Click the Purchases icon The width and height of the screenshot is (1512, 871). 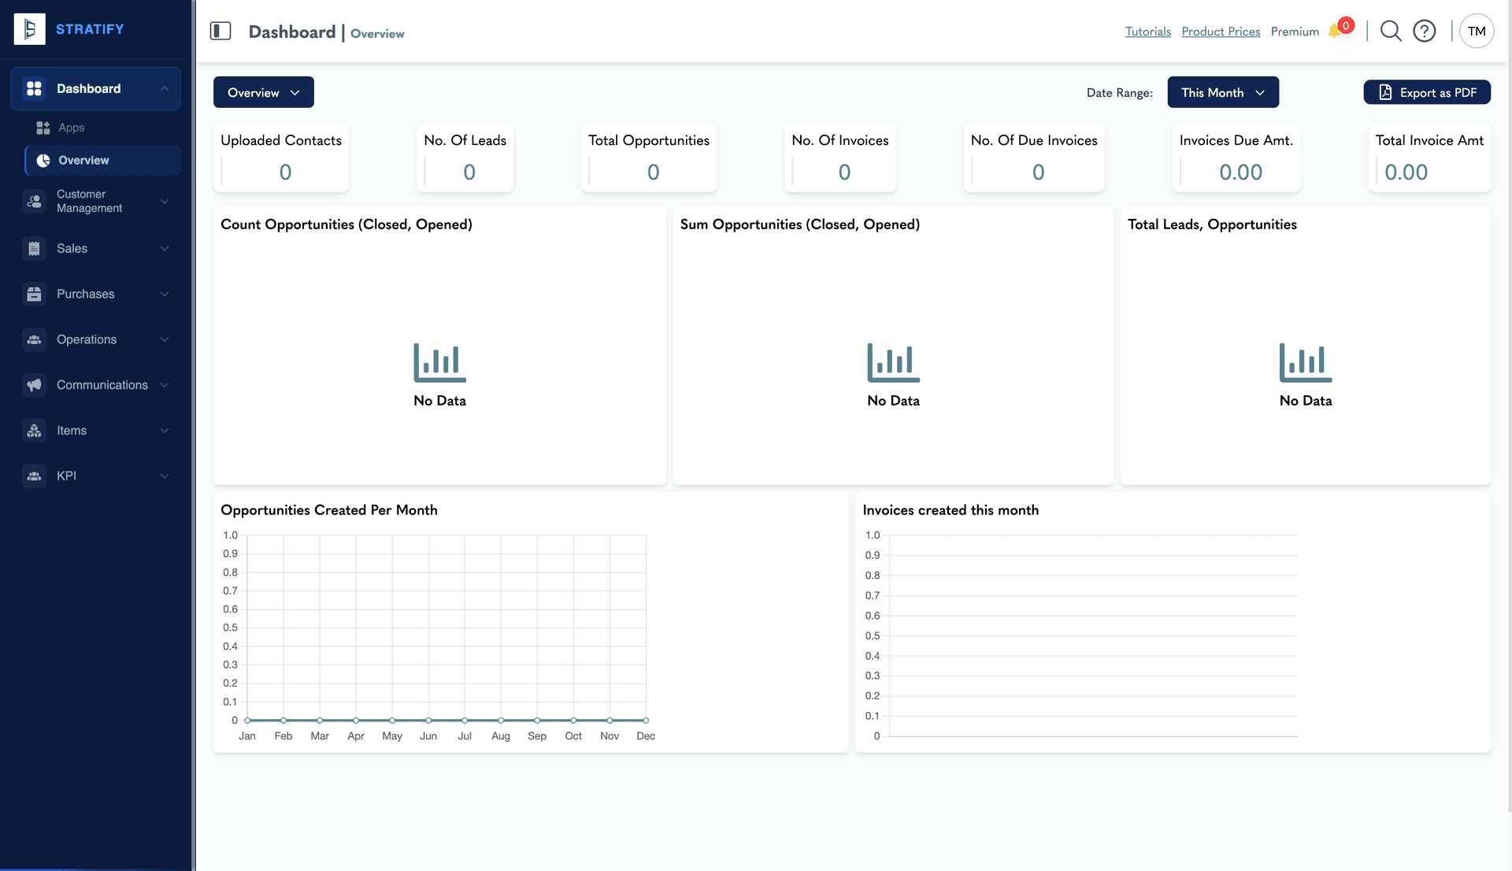coord(34,294)
